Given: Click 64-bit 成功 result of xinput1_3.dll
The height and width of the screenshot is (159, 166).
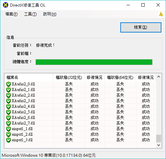Looking at the screenshot, I should (146, 140).
